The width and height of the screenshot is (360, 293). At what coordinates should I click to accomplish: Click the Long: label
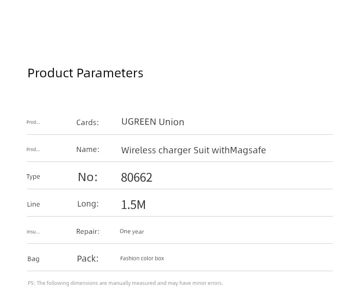88,204
